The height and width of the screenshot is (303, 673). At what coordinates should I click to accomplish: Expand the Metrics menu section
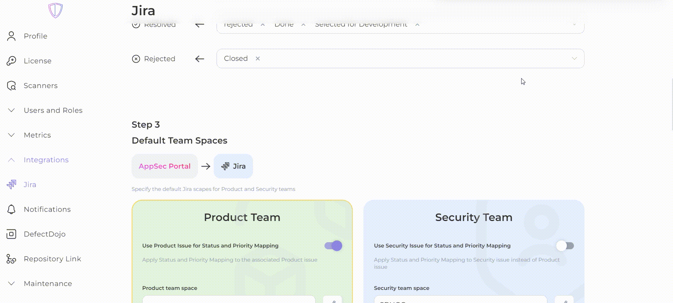[x=11, y=135]
